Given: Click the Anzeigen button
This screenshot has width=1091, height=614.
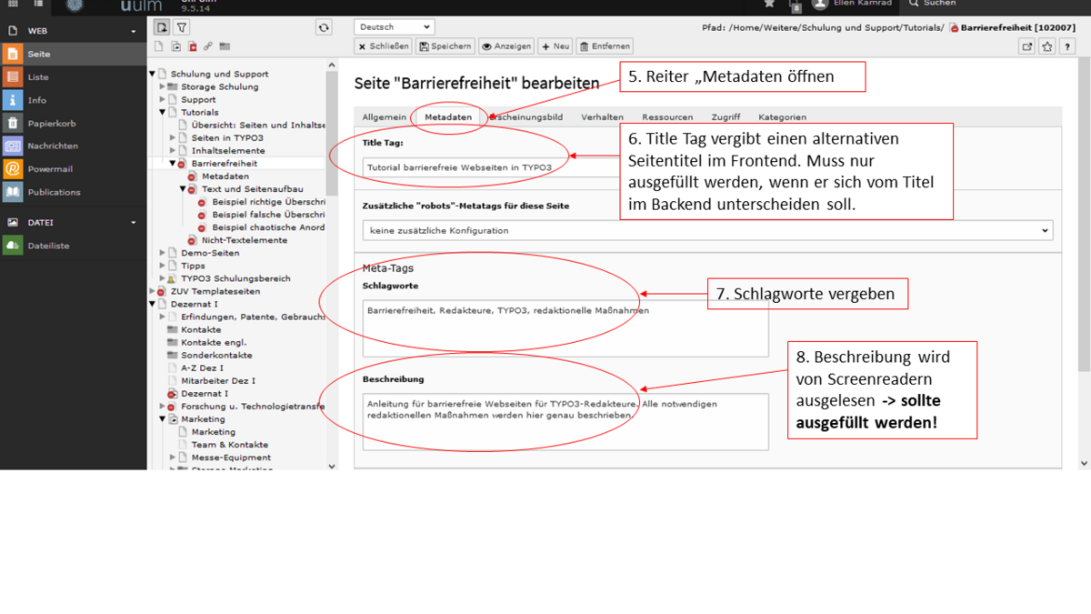Looking at the screenshot, I should (x=506, y=46).
